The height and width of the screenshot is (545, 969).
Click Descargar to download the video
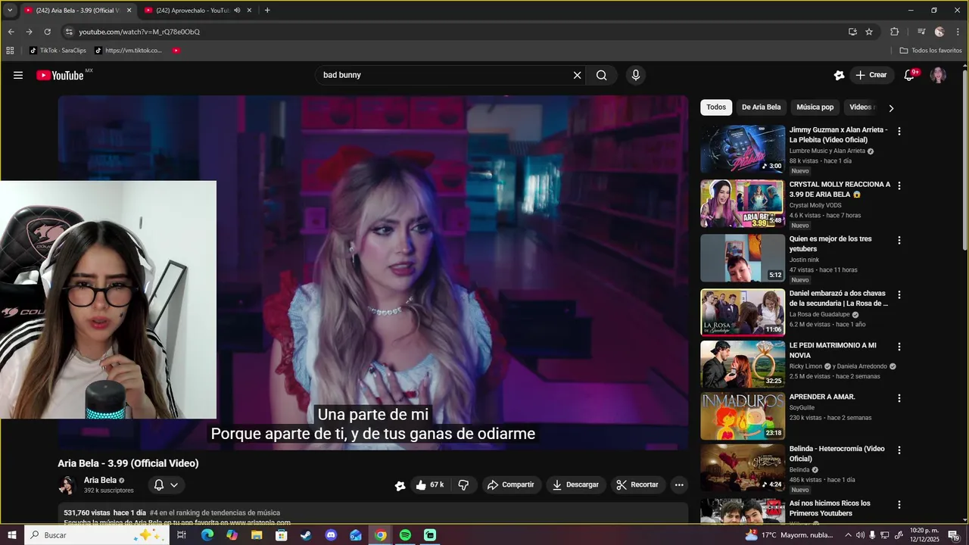click(x=575, y=484)
